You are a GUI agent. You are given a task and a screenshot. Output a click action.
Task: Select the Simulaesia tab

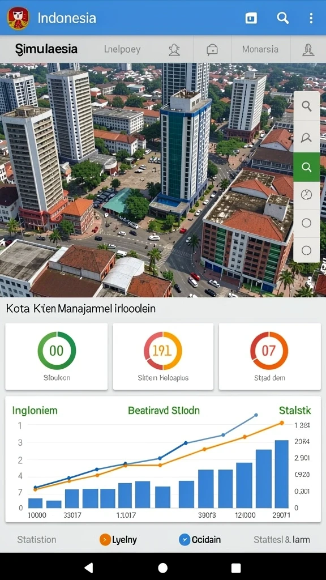point(46,49)
